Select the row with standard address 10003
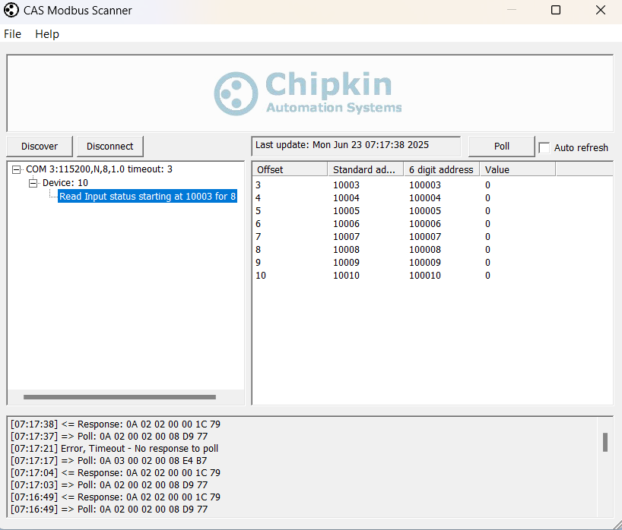The image size is (622, 530). coord(433,185)
